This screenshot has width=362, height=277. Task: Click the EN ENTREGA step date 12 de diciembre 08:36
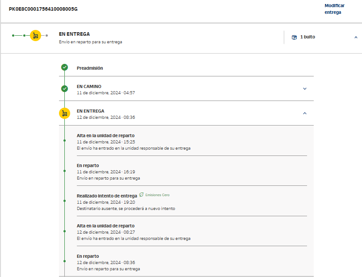pyautogui.click(x=106, y=117)
